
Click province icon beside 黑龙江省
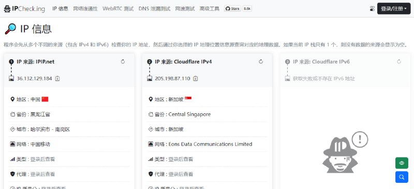(12, 114)
